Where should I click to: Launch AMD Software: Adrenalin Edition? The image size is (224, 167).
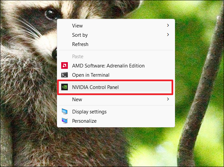tap(116, 66)
